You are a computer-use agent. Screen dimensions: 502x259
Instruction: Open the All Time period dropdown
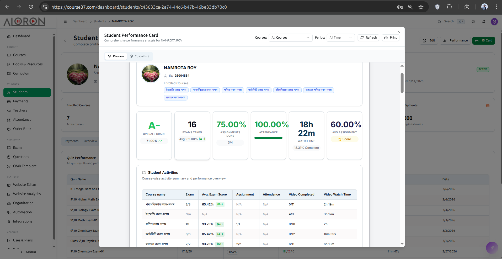(340, 38)
